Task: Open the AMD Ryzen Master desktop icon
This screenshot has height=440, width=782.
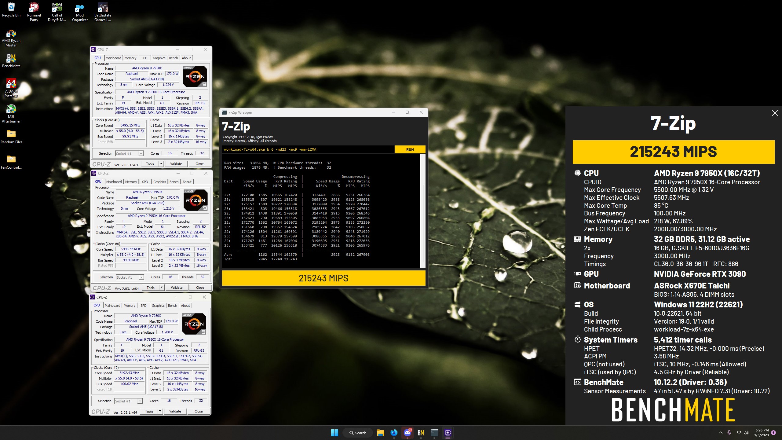Action: pos(11,38)
